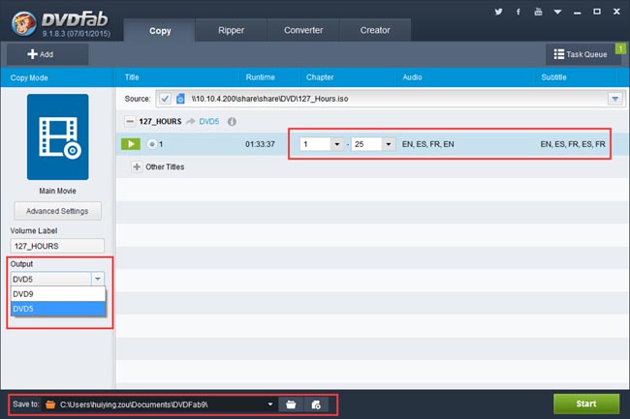Click the DVD5 output link
630x419 pixels.
click(209, 121)
